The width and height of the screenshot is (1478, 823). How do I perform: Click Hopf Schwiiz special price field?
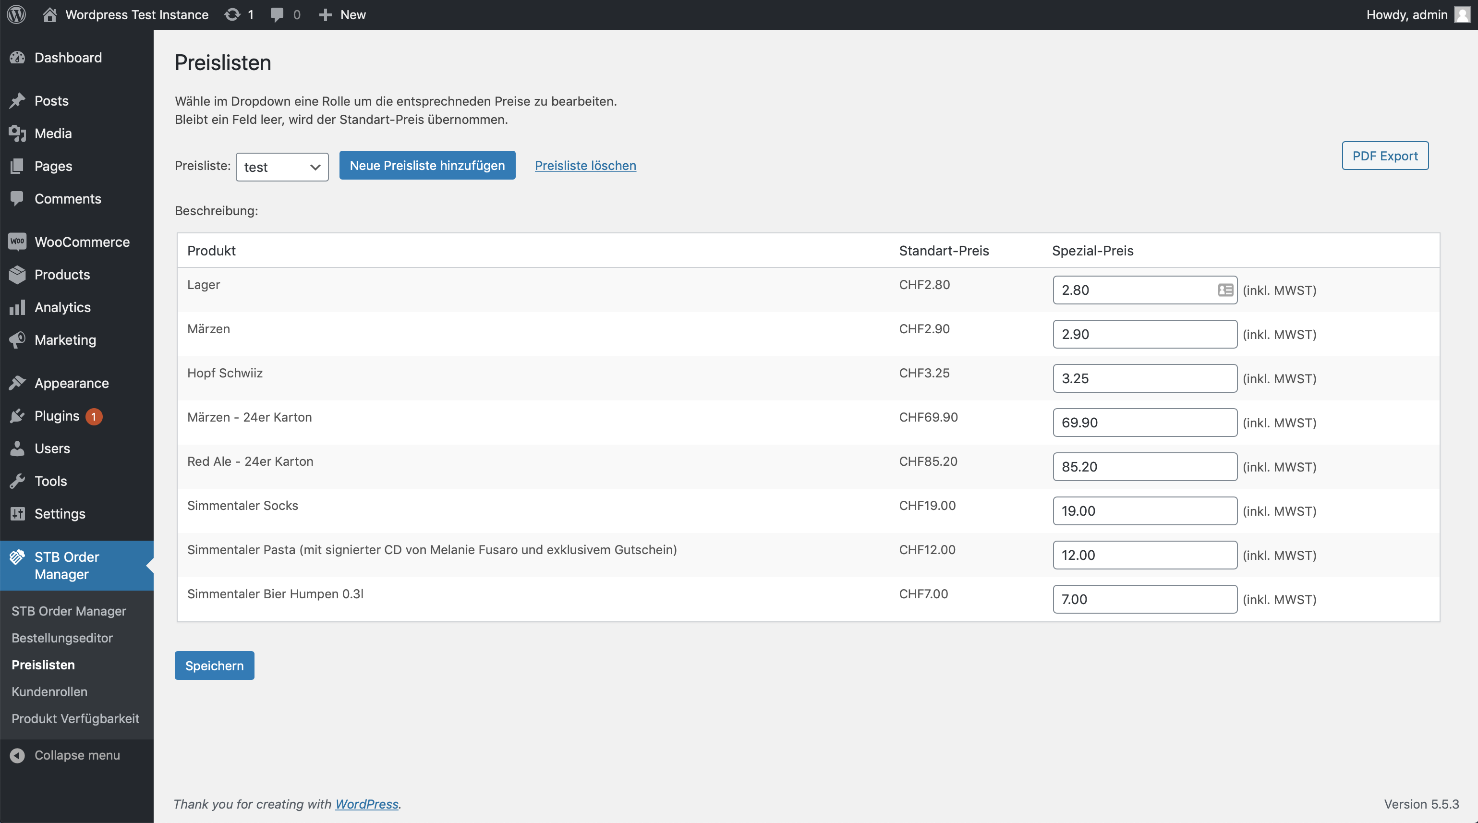point(1145,378)
